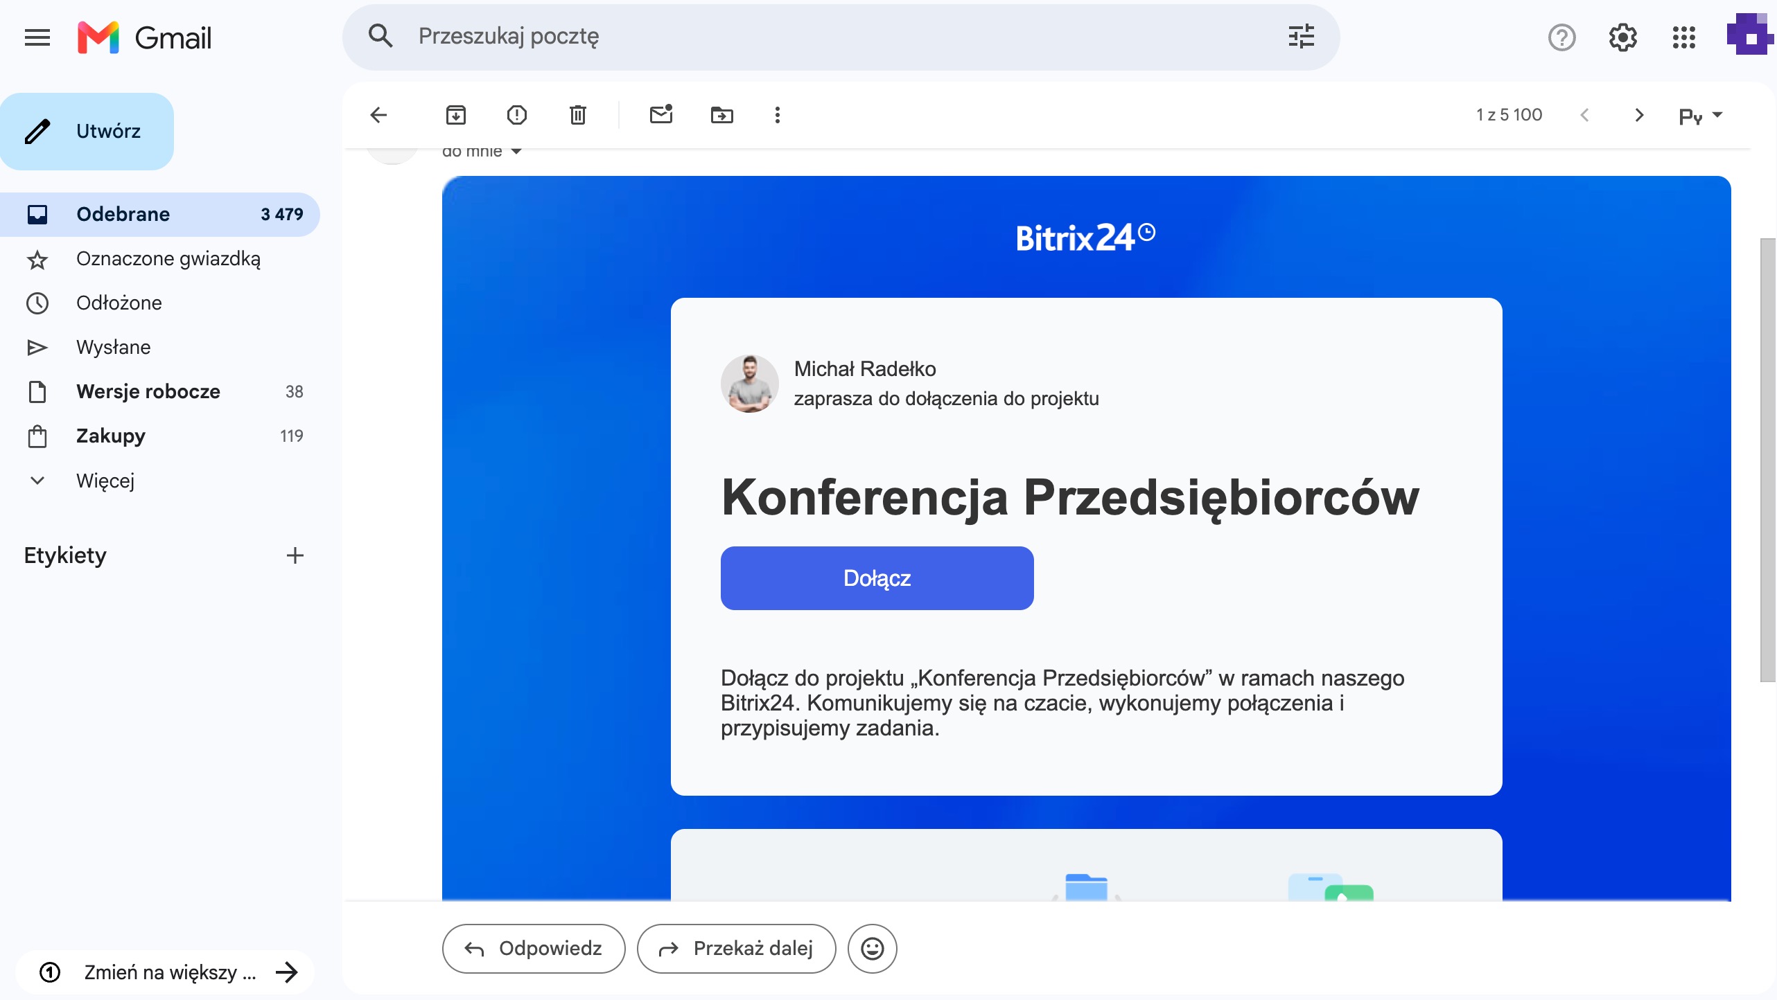Screen dimensions: 1777x1000
Task: Open search options filter icon
Action: click(1301, 36)
